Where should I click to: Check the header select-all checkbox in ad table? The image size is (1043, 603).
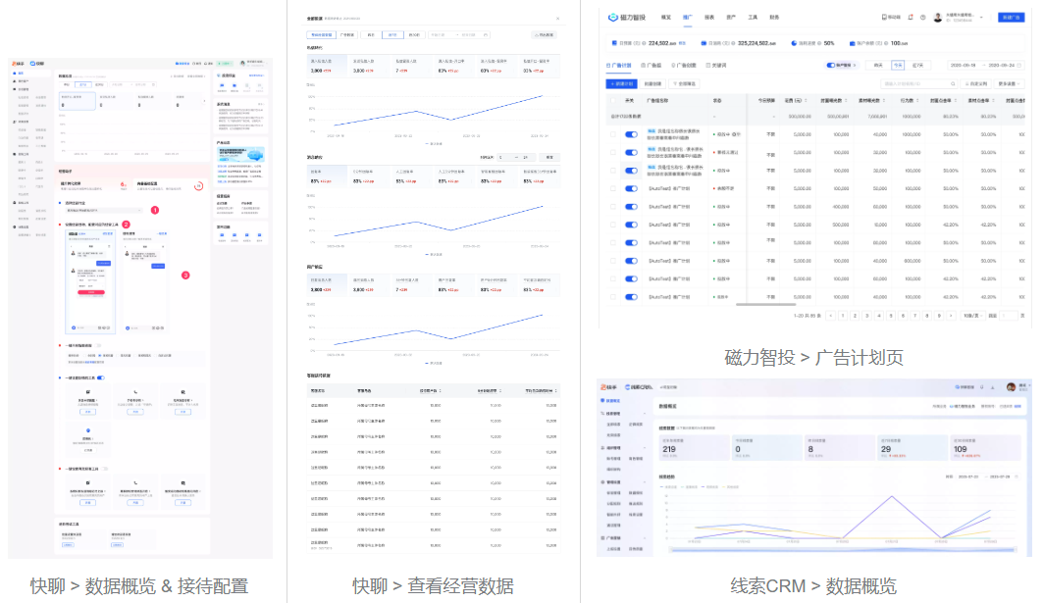point(612,100)
